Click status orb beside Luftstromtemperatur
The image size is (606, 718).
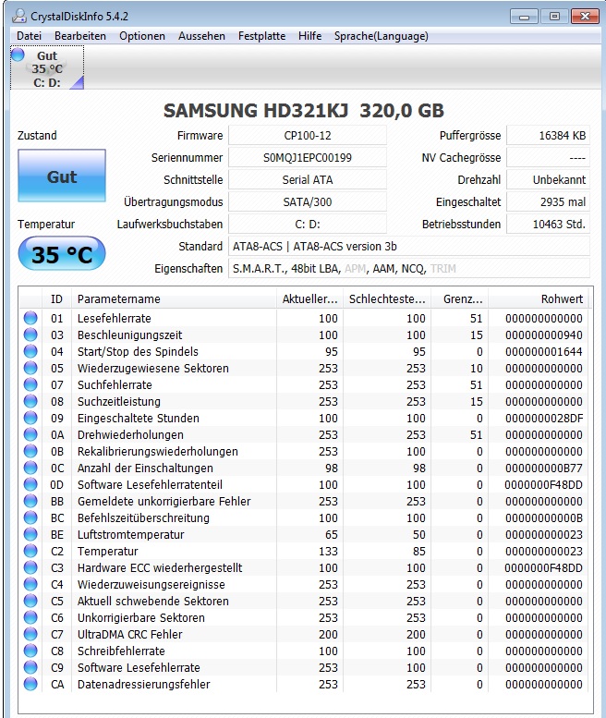click(x=30, y=534)
